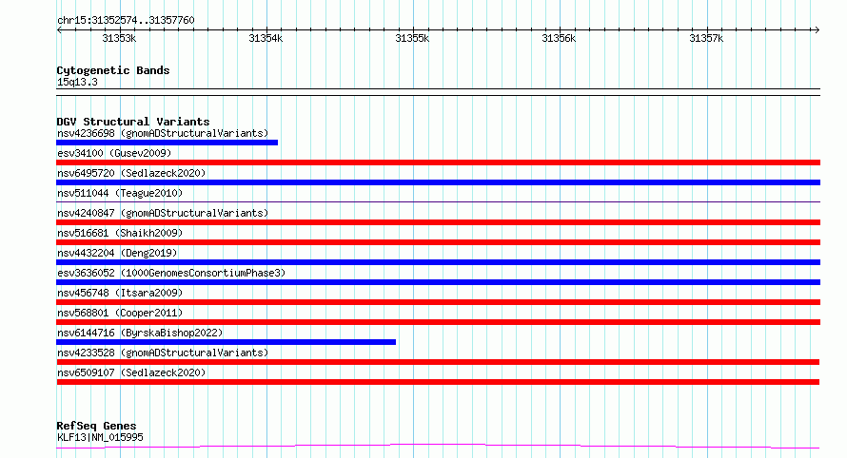The image size is (847, 458).
Task: Click the red nsv6509107 variant bar
Action: [438, 382]
